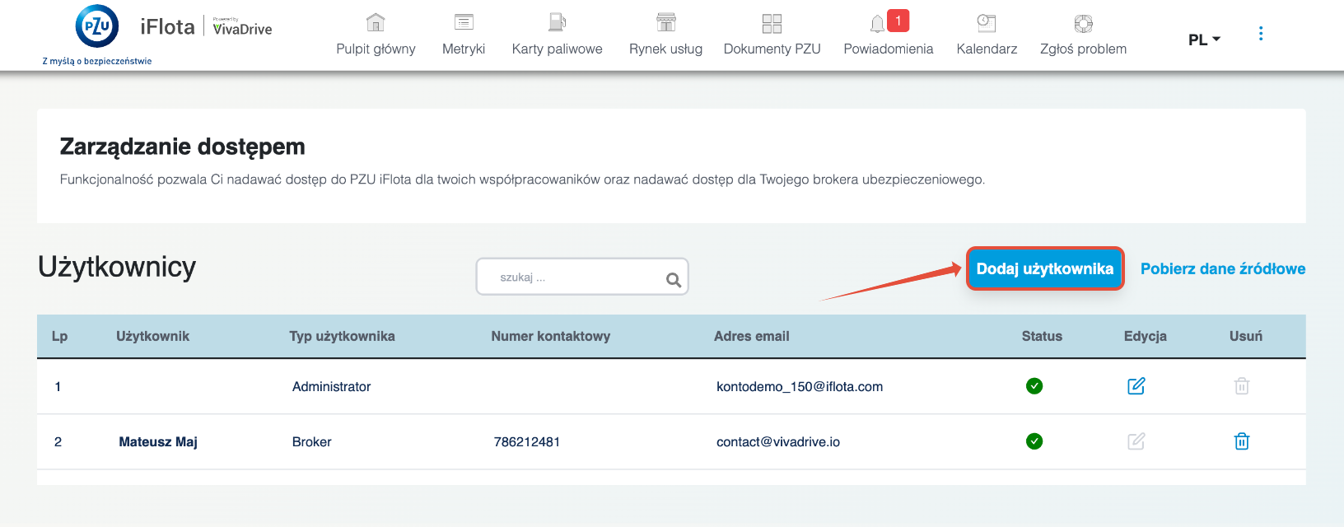The height and width of the screenshot is (527, 1344).
Task: Open Metryki menu label
Action: 464,49
